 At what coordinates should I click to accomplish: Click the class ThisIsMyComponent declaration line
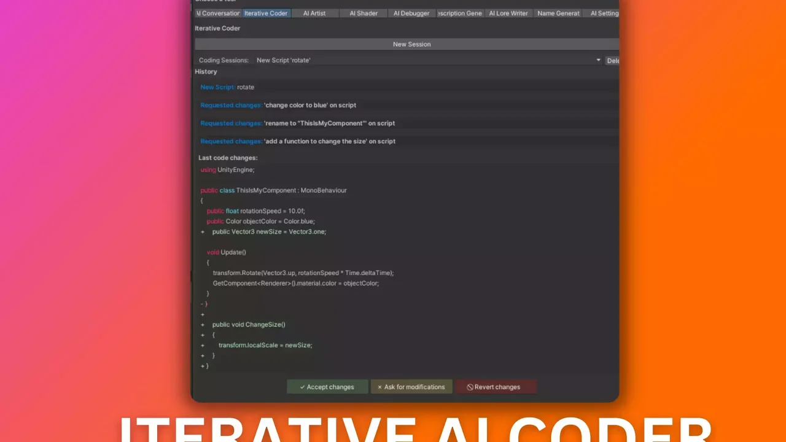point(273,190)
